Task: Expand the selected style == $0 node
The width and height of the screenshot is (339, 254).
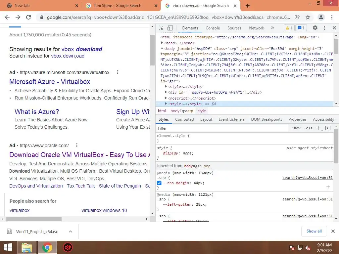Action: tap(166, 104)
